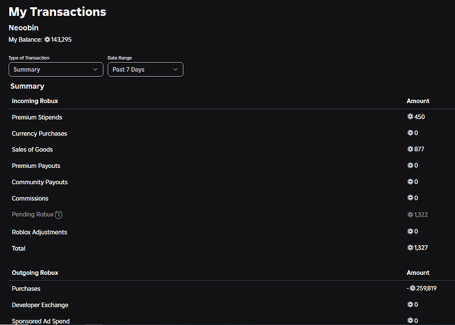The height and width of the screenshot is (325, 455).
Task: Click the Robux icon in the Purchases amount
Action: [412, 289]
